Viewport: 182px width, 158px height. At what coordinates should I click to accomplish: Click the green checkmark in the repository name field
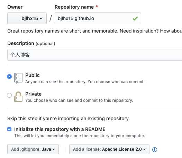(x=135, y=18)
